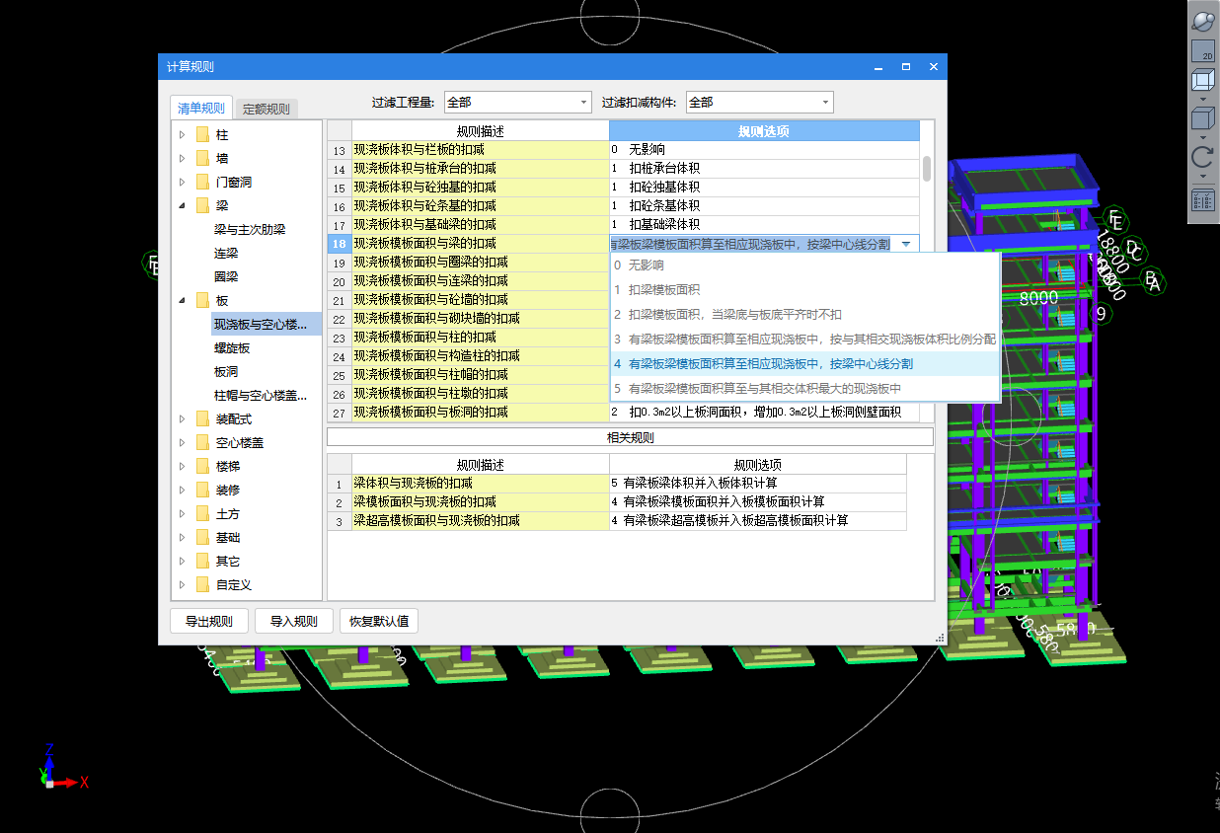Image resolution: width=1220 pixels, height=833 pixels.
Task: Click the rotate view icon
Action: [x=1203, y=157]
